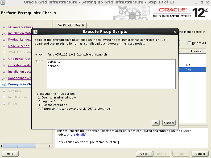Close the Execute Fixup Scripts dialog

(x=175, y=32)
